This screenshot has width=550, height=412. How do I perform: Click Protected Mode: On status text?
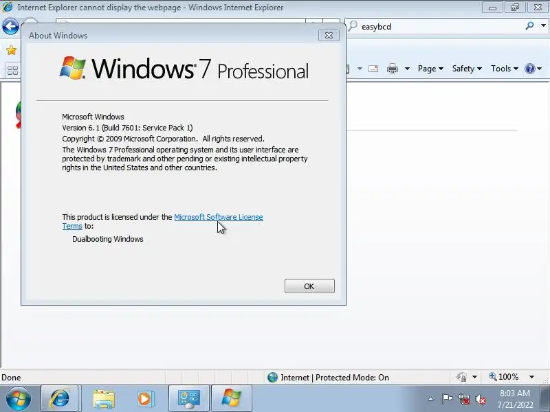pyautogui.click(x=352, y=377)
